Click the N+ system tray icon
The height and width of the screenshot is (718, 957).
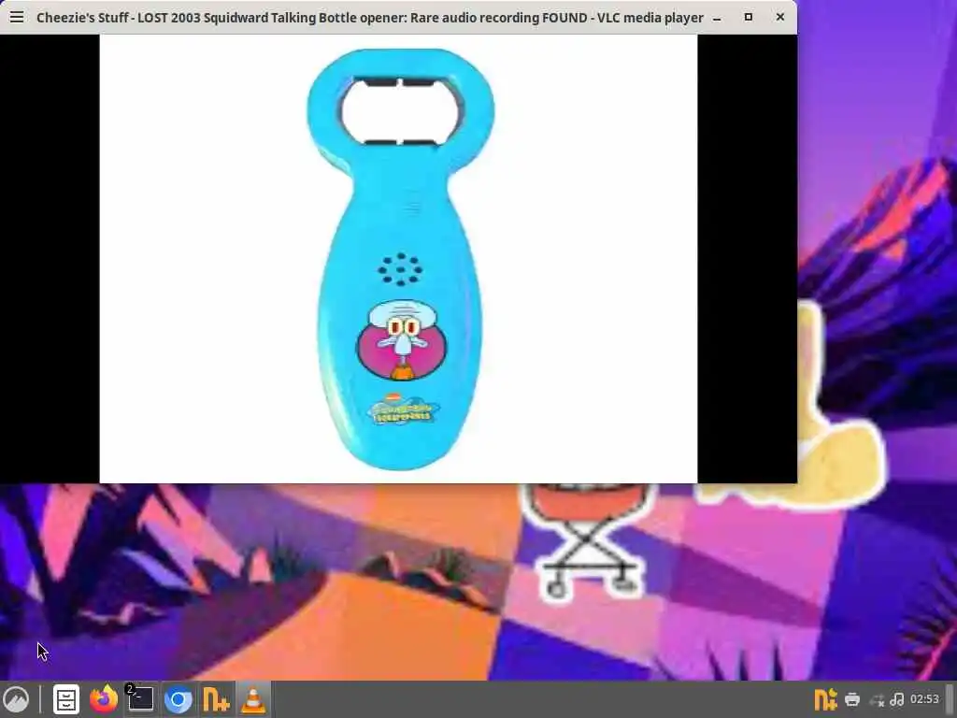[826, 699]
